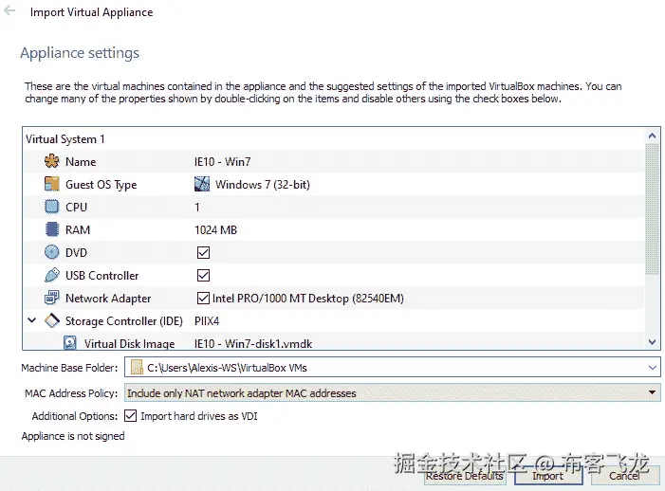
Task: Click the Network Adapter label
Action: coord(108,299)
